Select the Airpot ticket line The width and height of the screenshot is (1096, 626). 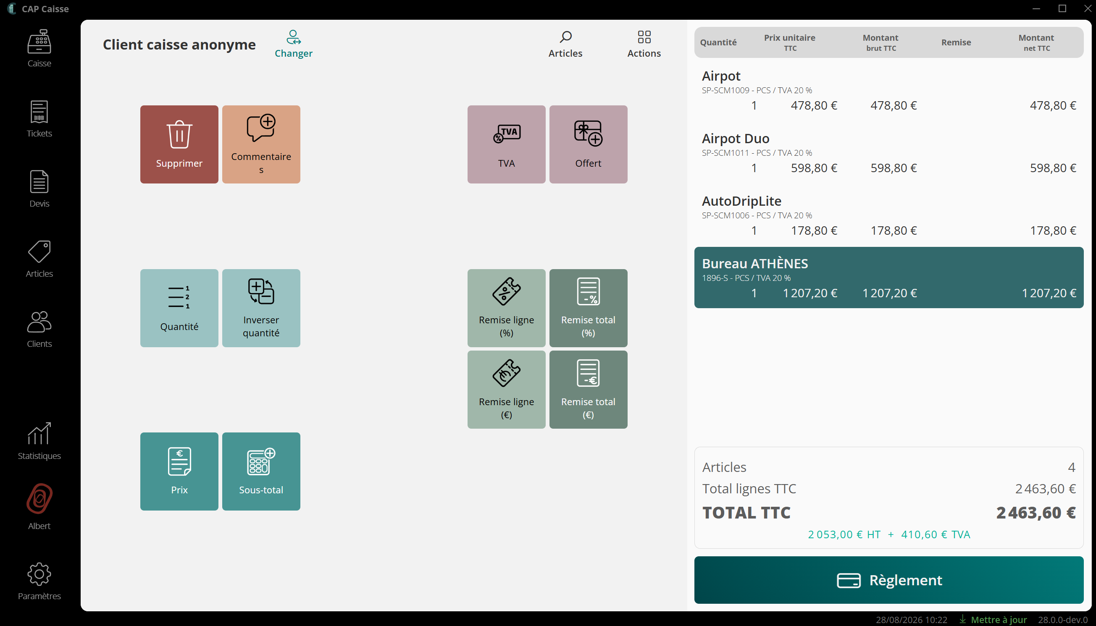point(888,90)
